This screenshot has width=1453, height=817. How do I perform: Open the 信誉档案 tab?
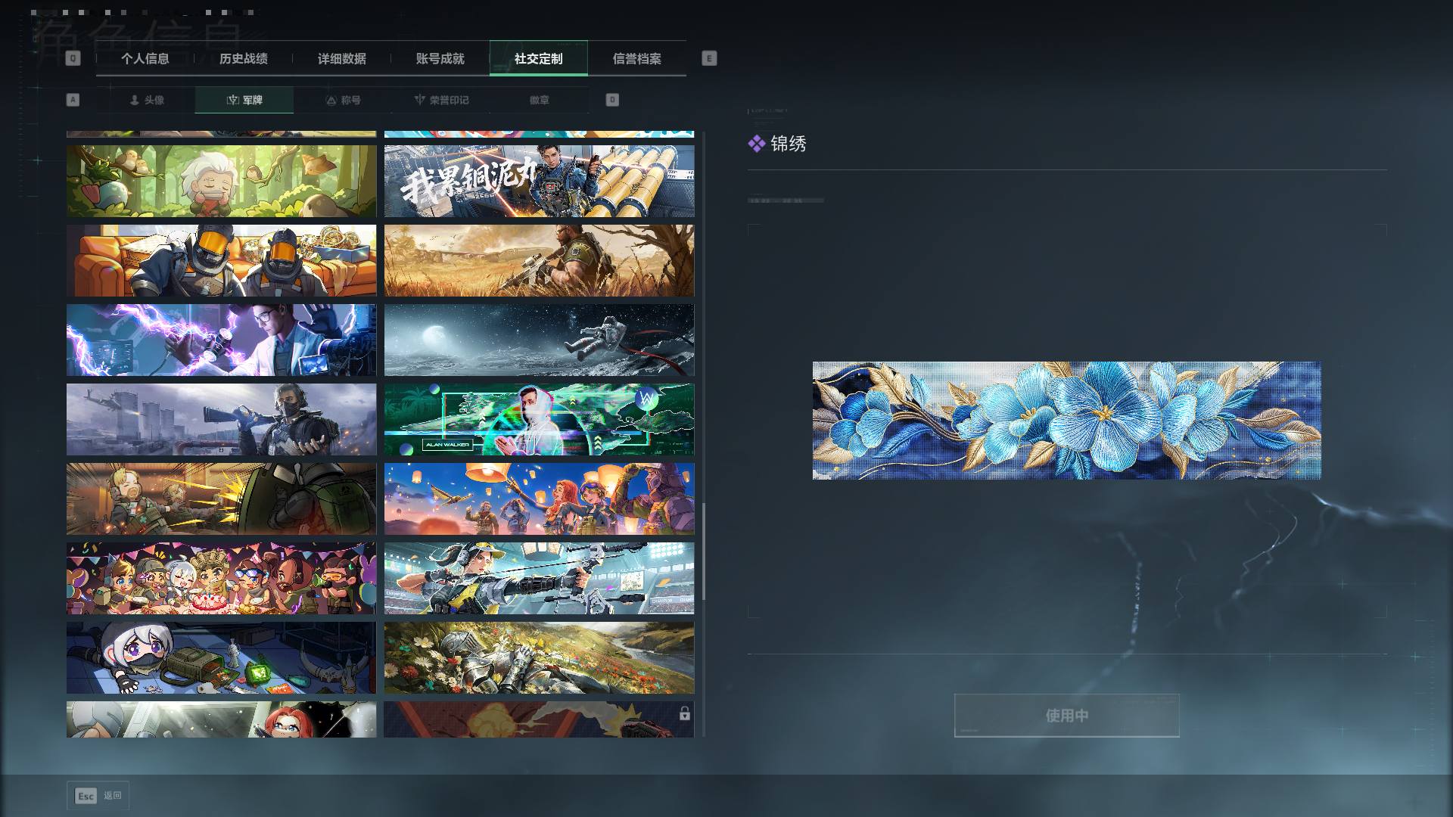(x=636, y=58)
